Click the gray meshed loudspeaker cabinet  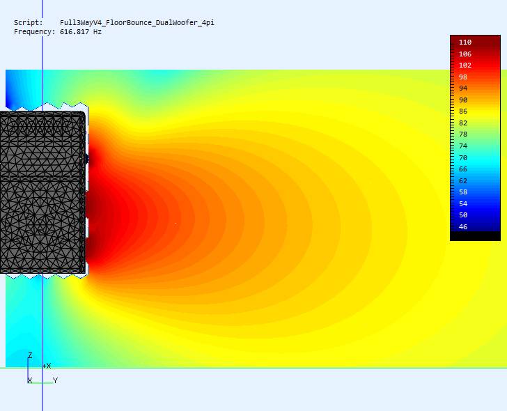42,192
